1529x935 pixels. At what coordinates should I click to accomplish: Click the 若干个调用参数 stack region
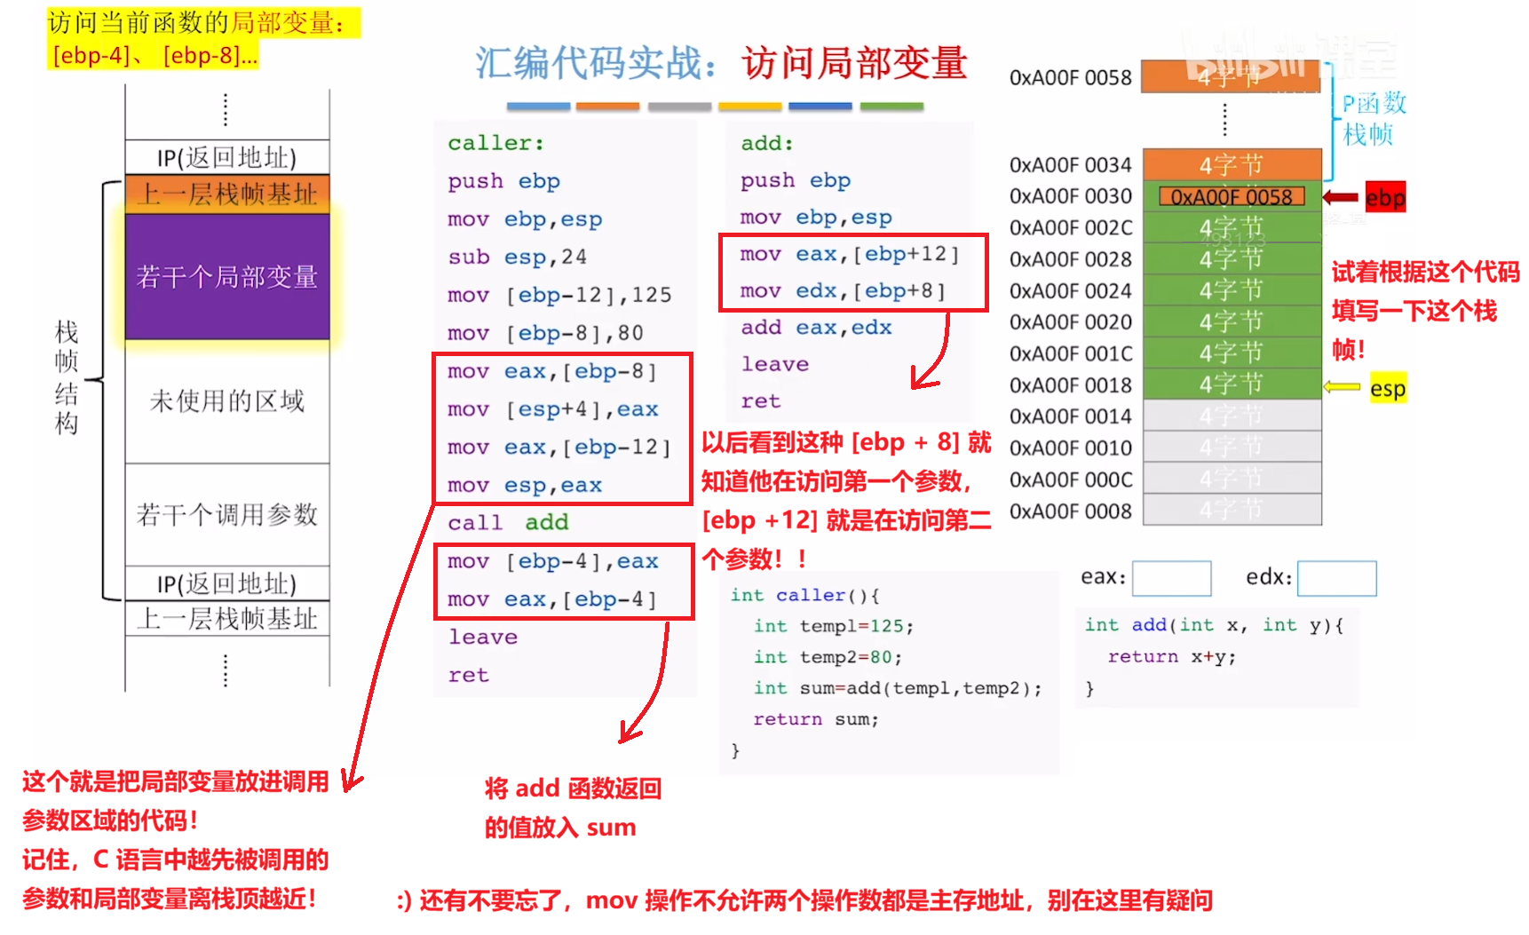[227, 514]
